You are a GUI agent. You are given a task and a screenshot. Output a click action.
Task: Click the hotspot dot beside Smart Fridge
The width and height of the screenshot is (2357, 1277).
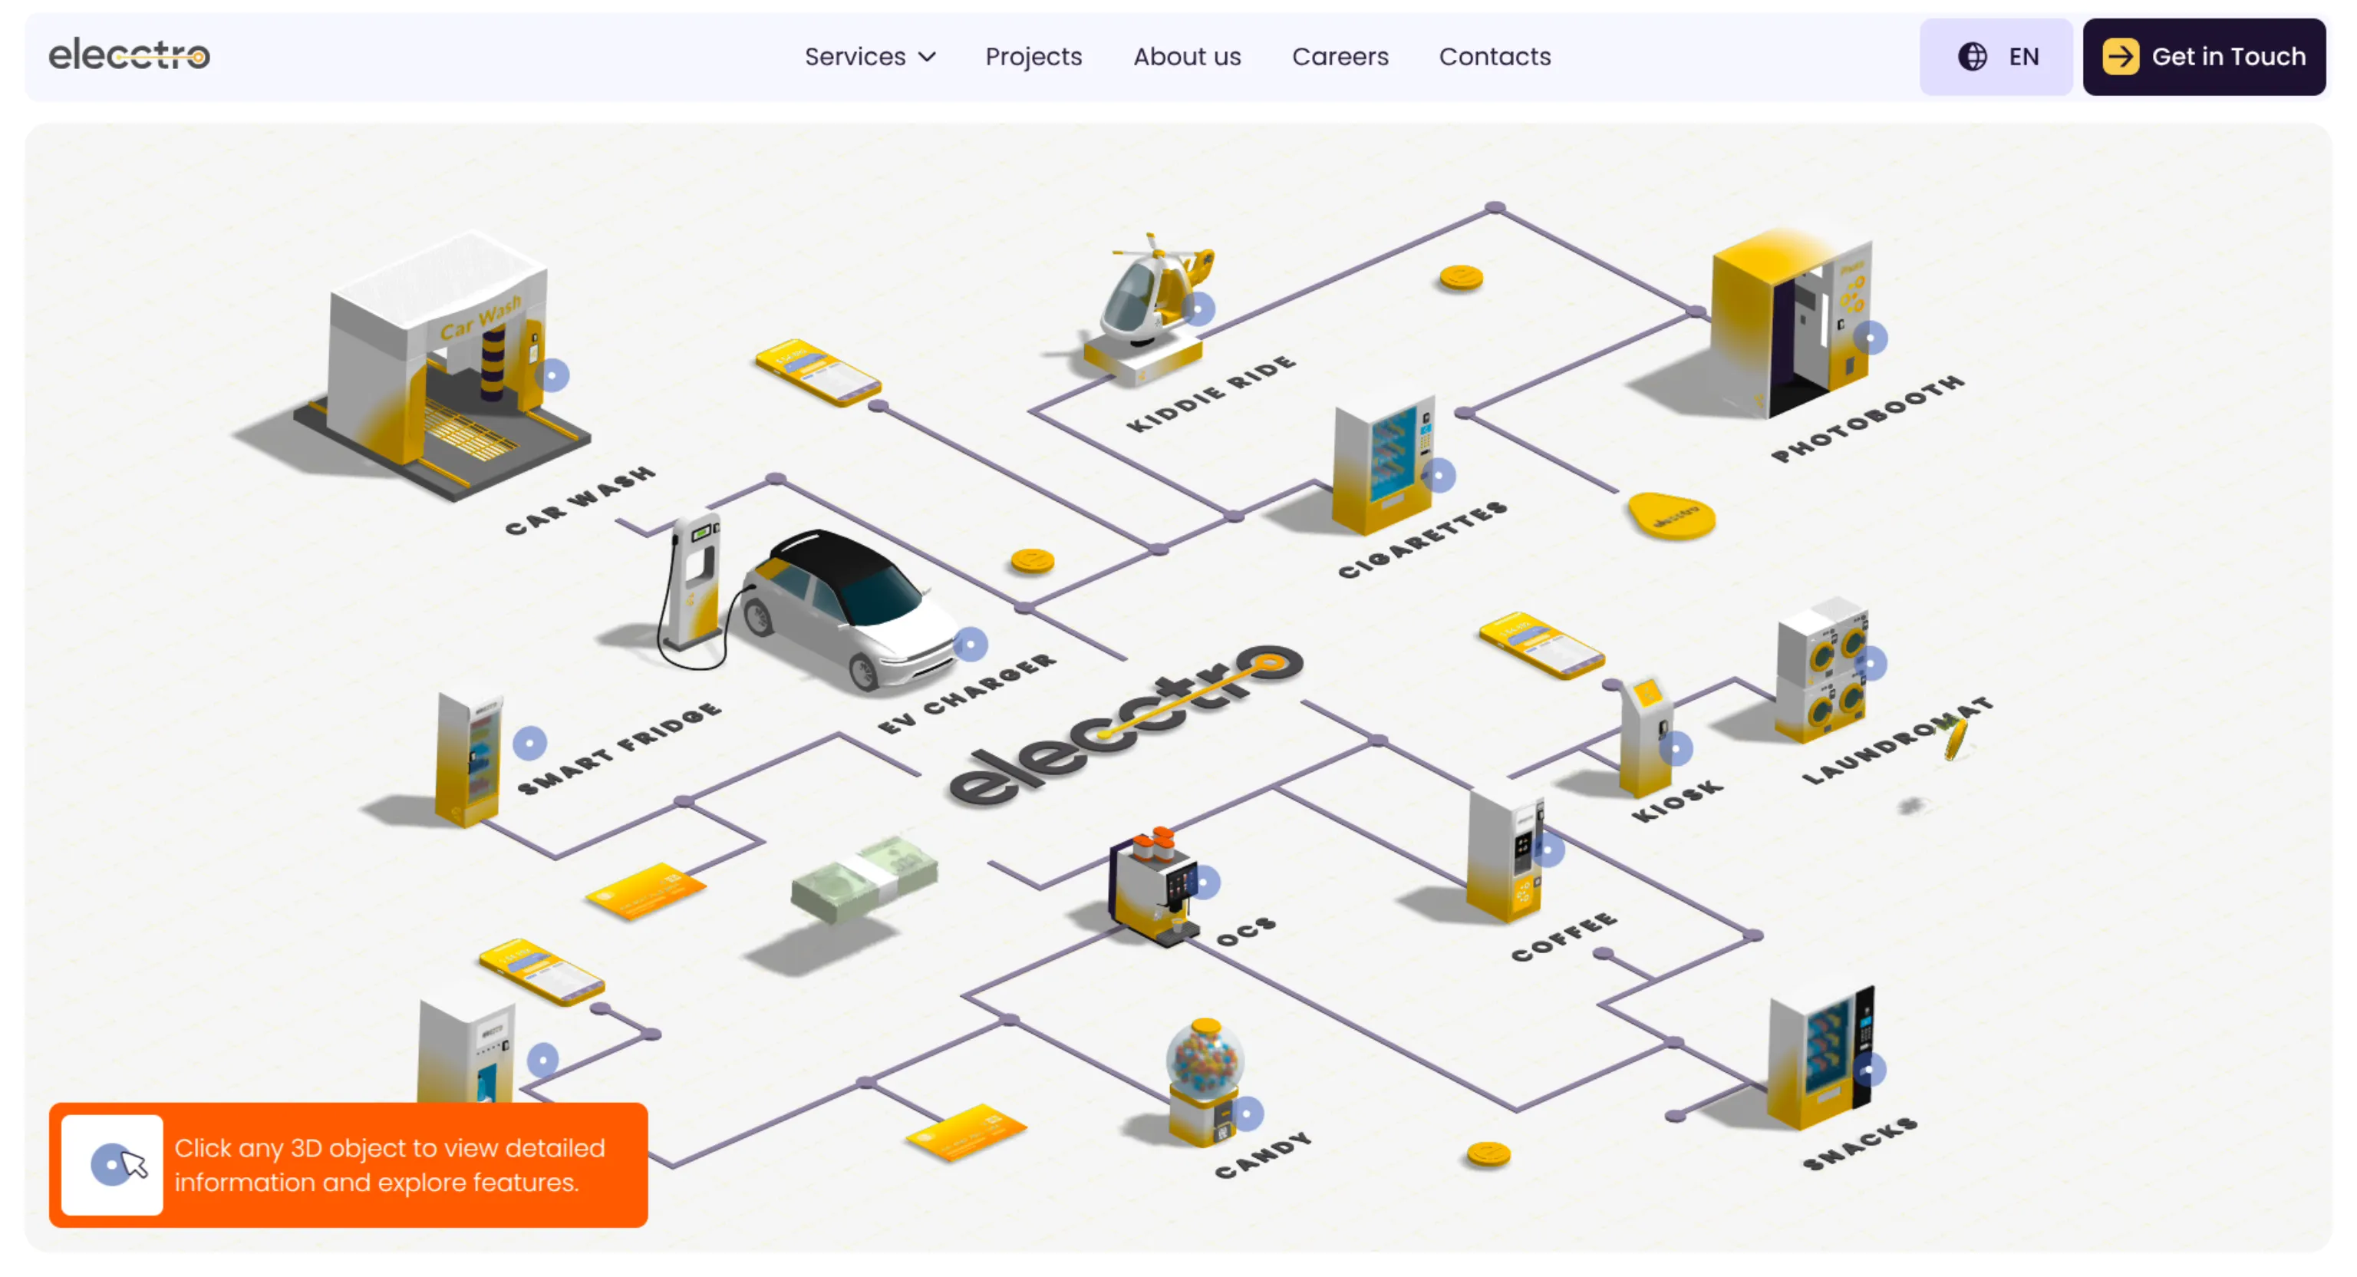(529, 744)
